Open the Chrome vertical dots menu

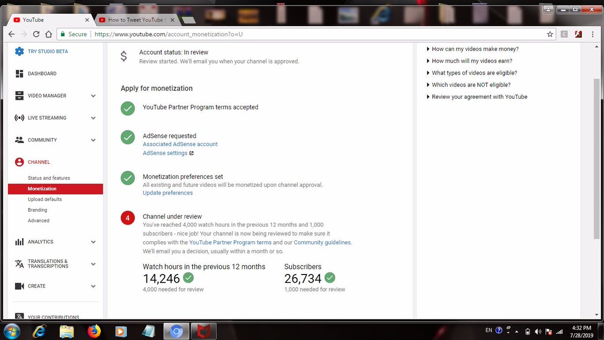point(593,34)
